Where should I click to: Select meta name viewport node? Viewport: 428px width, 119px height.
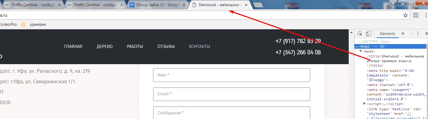(x=396, y=94)
